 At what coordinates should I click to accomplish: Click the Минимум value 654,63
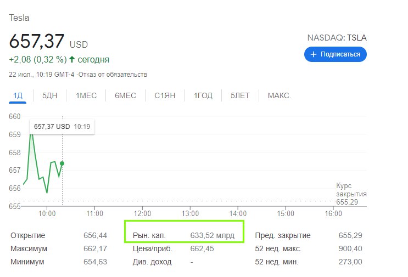point(95,262)
